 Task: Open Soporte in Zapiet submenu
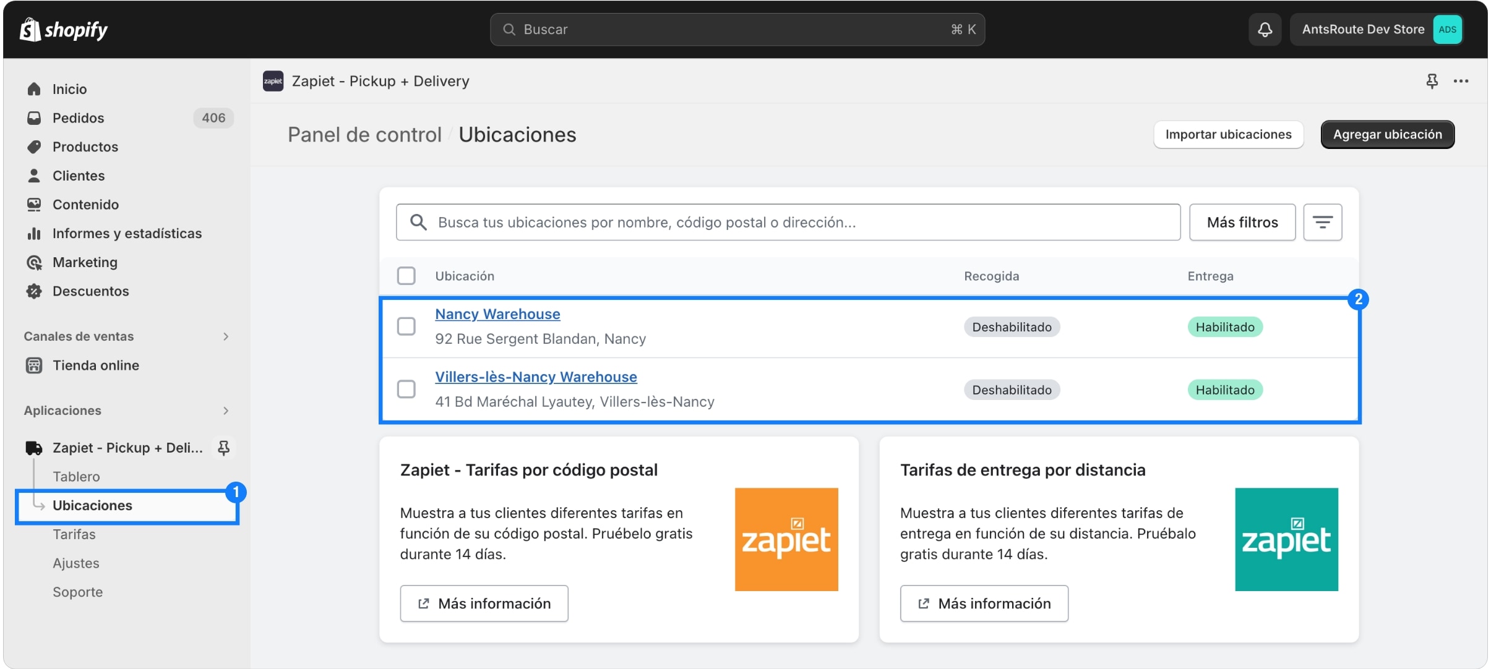(77, 592)
